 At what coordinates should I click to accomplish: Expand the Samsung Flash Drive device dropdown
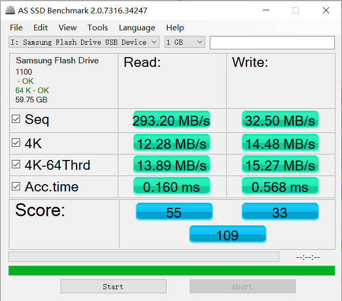pos(84,42)
